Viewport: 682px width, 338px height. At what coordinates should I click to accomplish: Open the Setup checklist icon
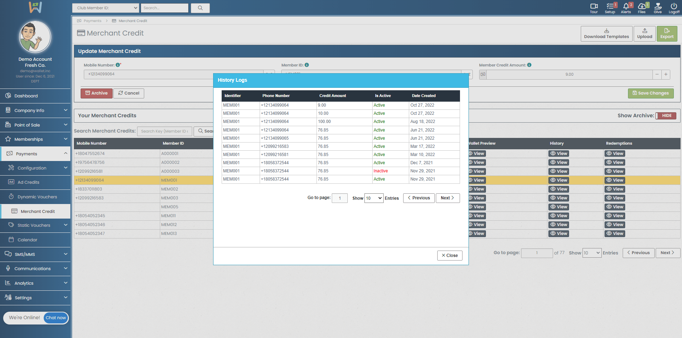(610, 6)
